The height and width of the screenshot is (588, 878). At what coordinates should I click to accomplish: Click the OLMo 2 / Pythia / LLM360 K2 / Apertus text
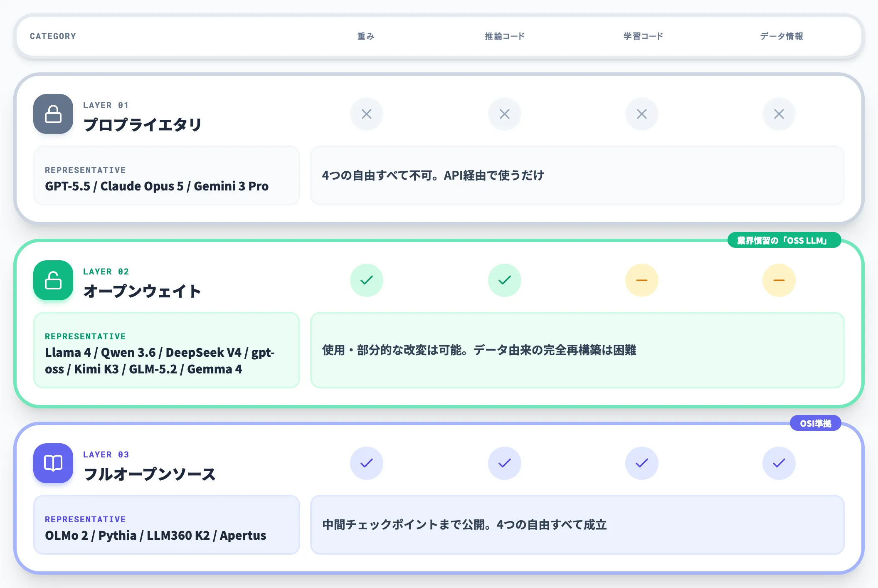155,535
